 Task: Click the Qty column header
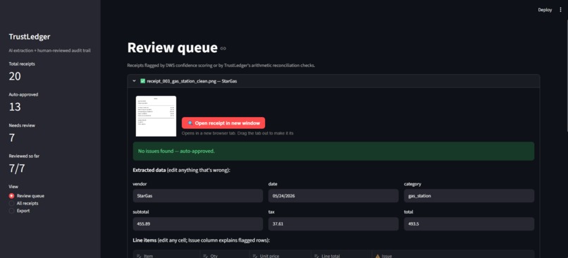tap(224, 255)
